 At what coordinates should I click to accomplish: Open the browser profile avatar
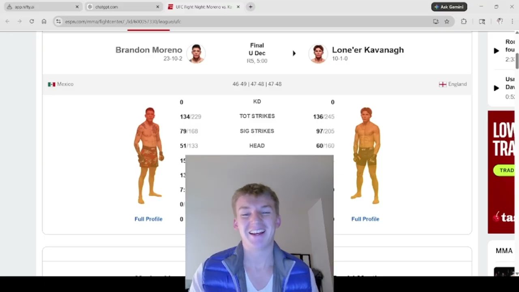tap(500, 21)
